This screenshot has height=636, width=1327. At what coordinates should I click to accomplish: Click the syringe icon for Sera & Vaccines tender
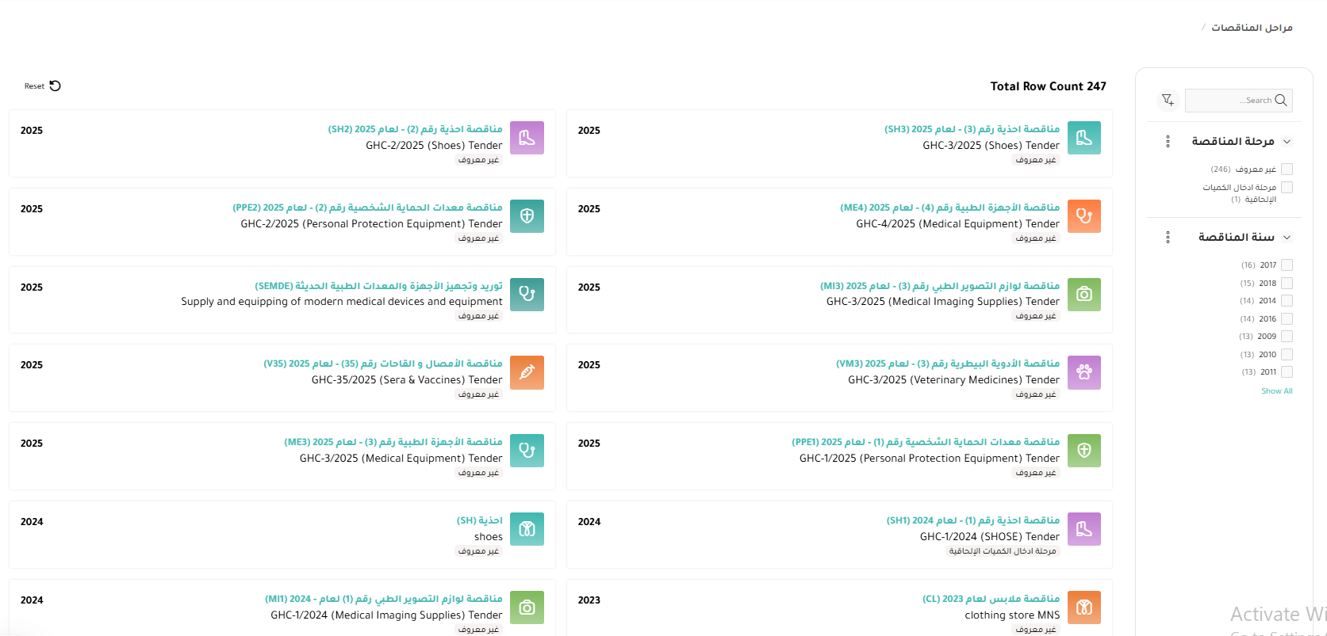tap(527, 372)
